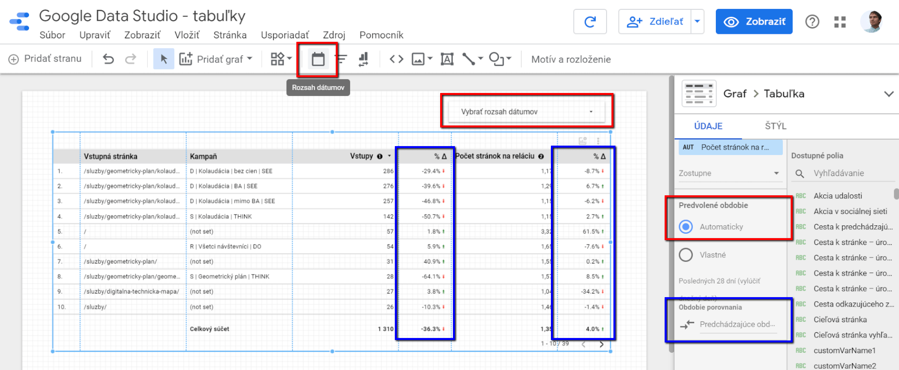Click the blue Zobraziť view button
Viewport: 899px width, 370px height.
pyautogui.click(x=754, y=22)
